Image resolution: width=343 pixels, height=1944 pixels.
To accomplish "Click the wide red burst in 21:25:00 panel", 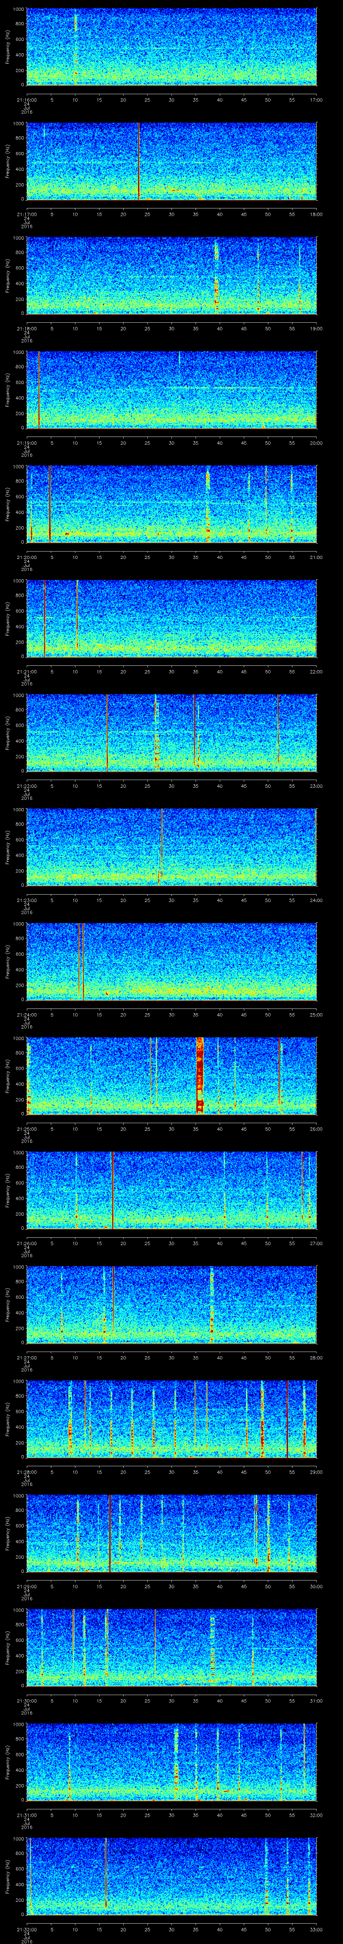I will tap(200, 1076).
